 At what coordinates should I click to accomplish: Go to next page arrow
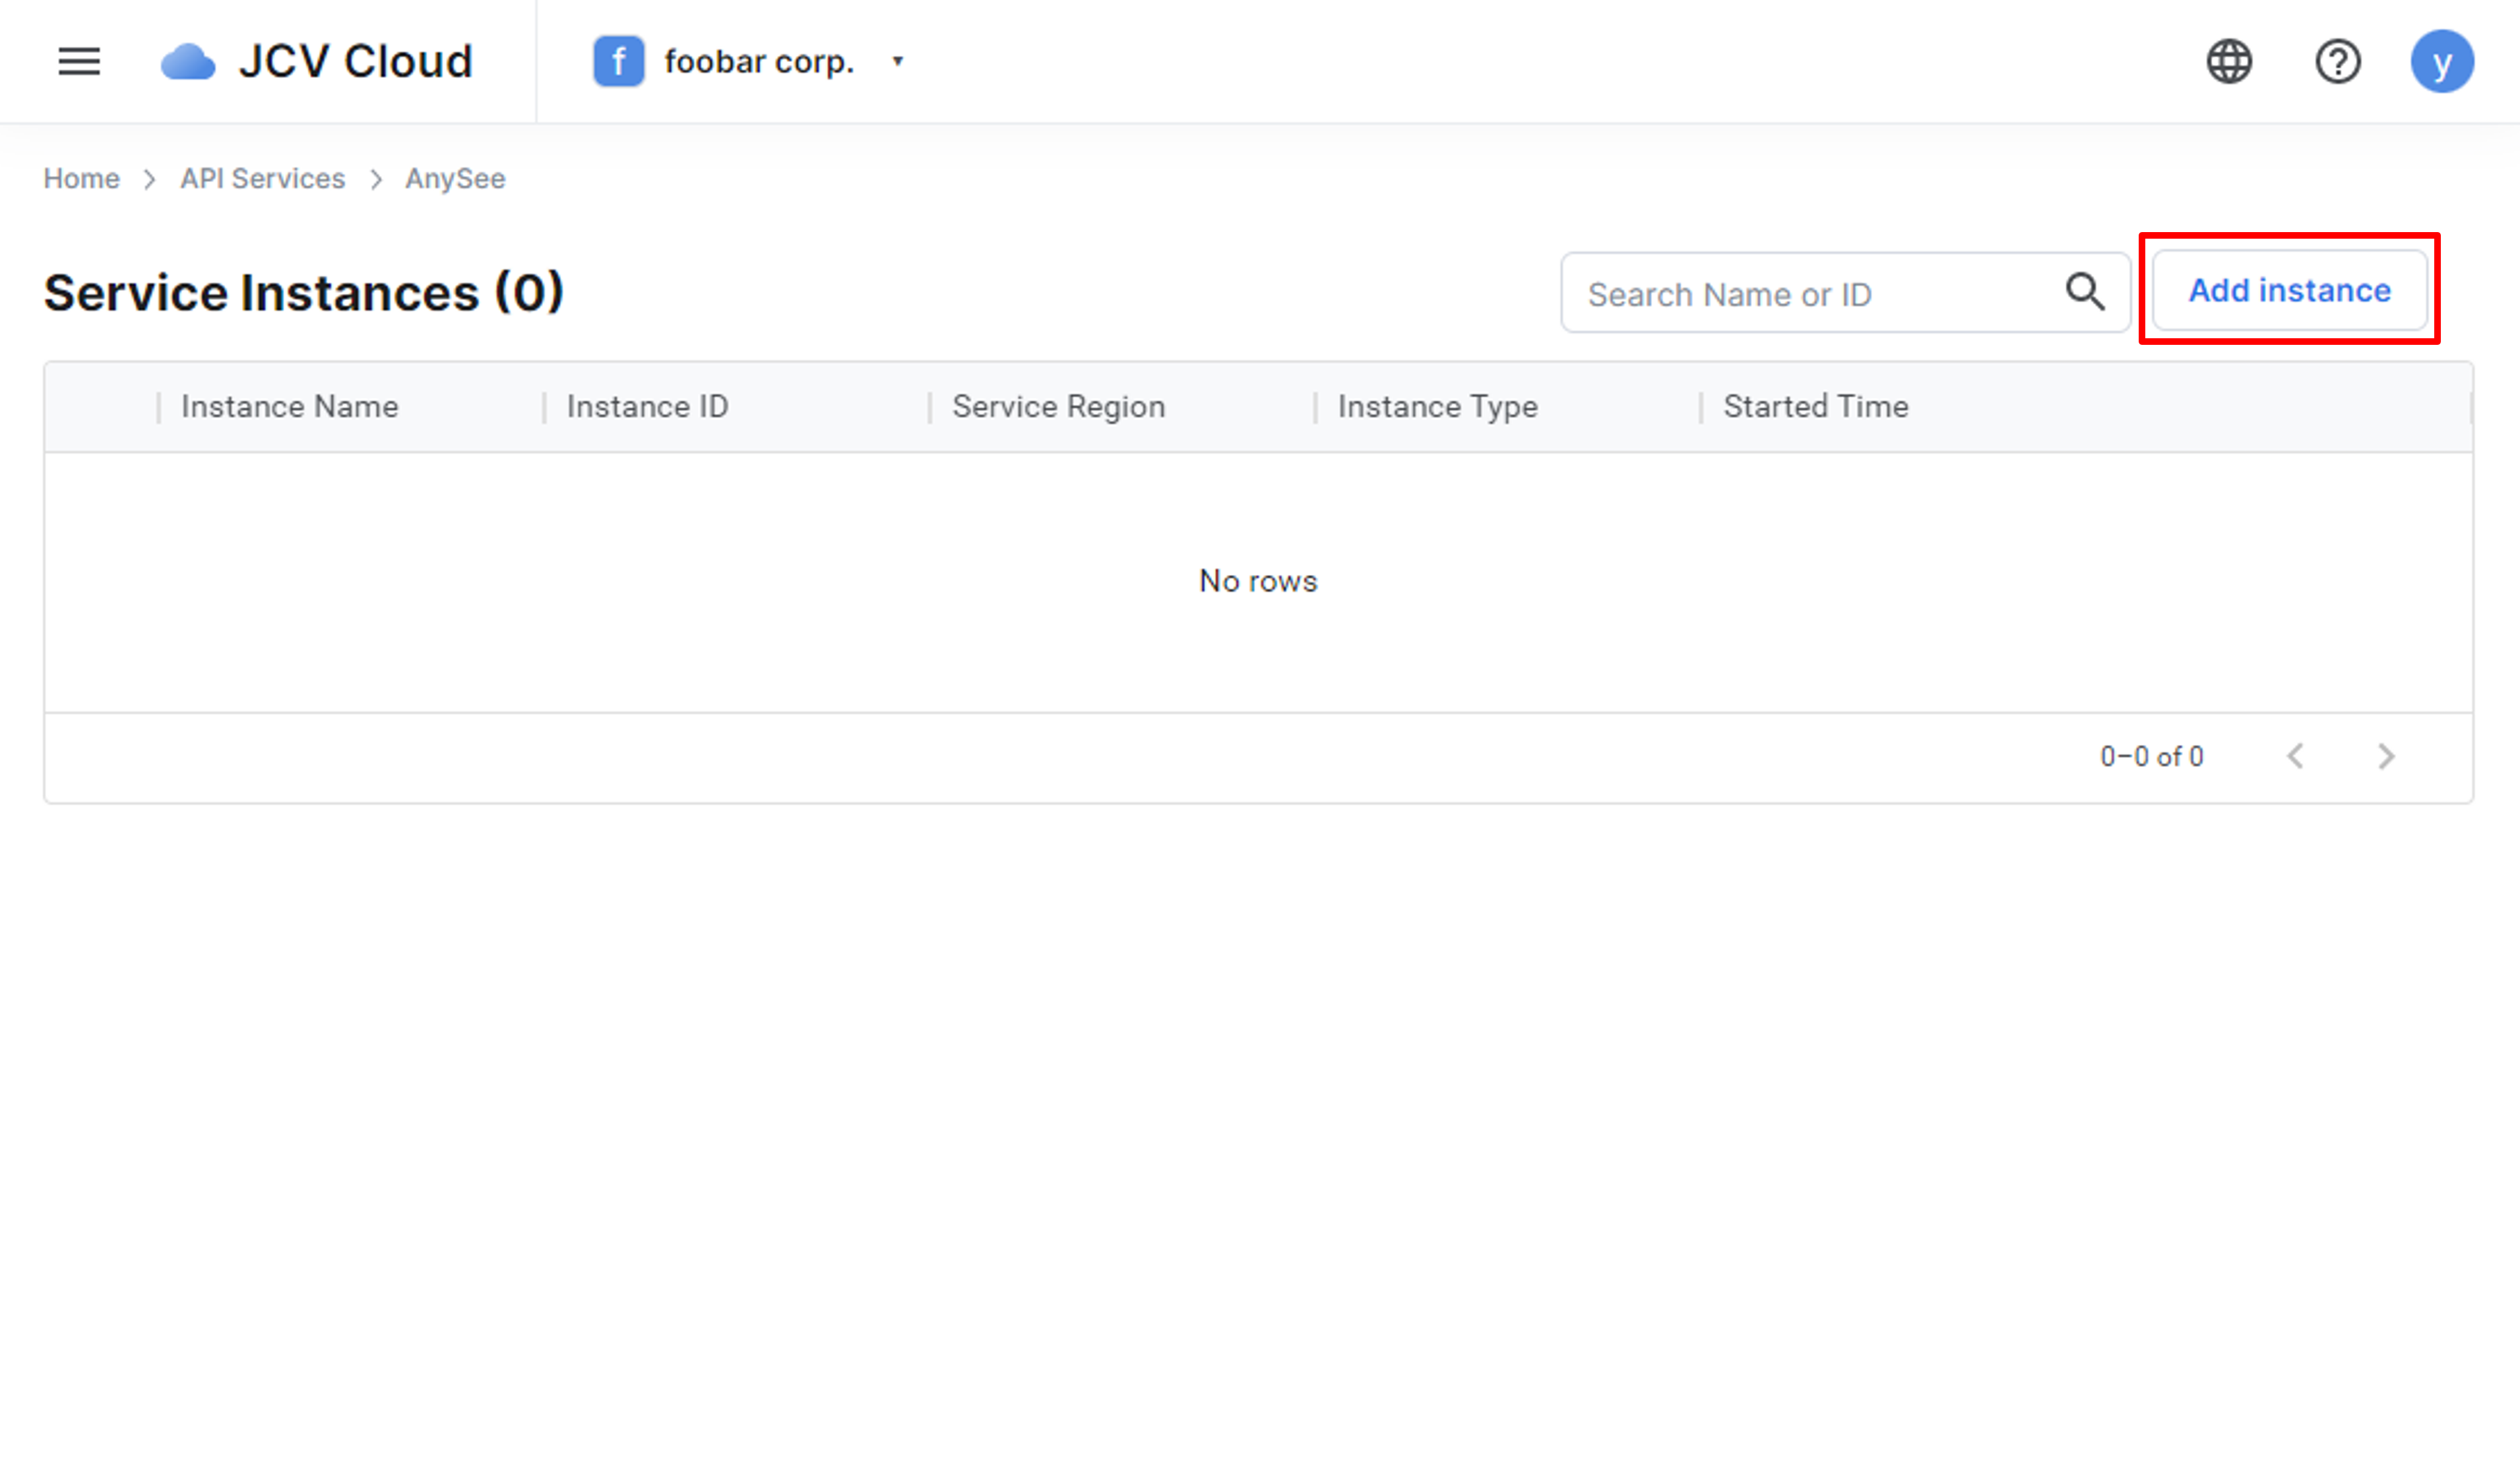[2386, 756]
